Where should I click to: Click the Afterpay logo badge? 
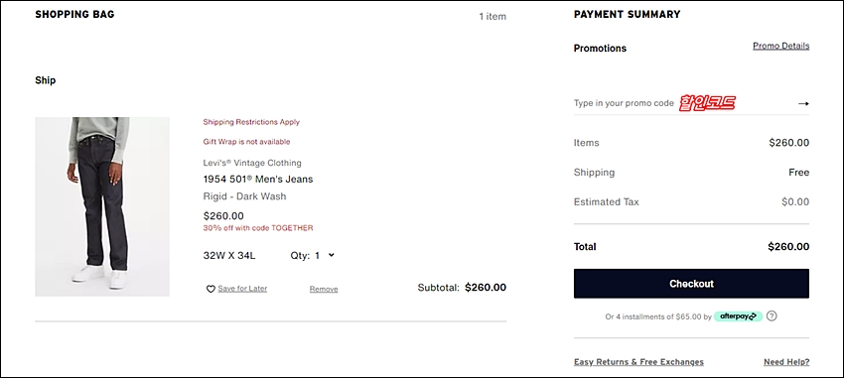738,316
